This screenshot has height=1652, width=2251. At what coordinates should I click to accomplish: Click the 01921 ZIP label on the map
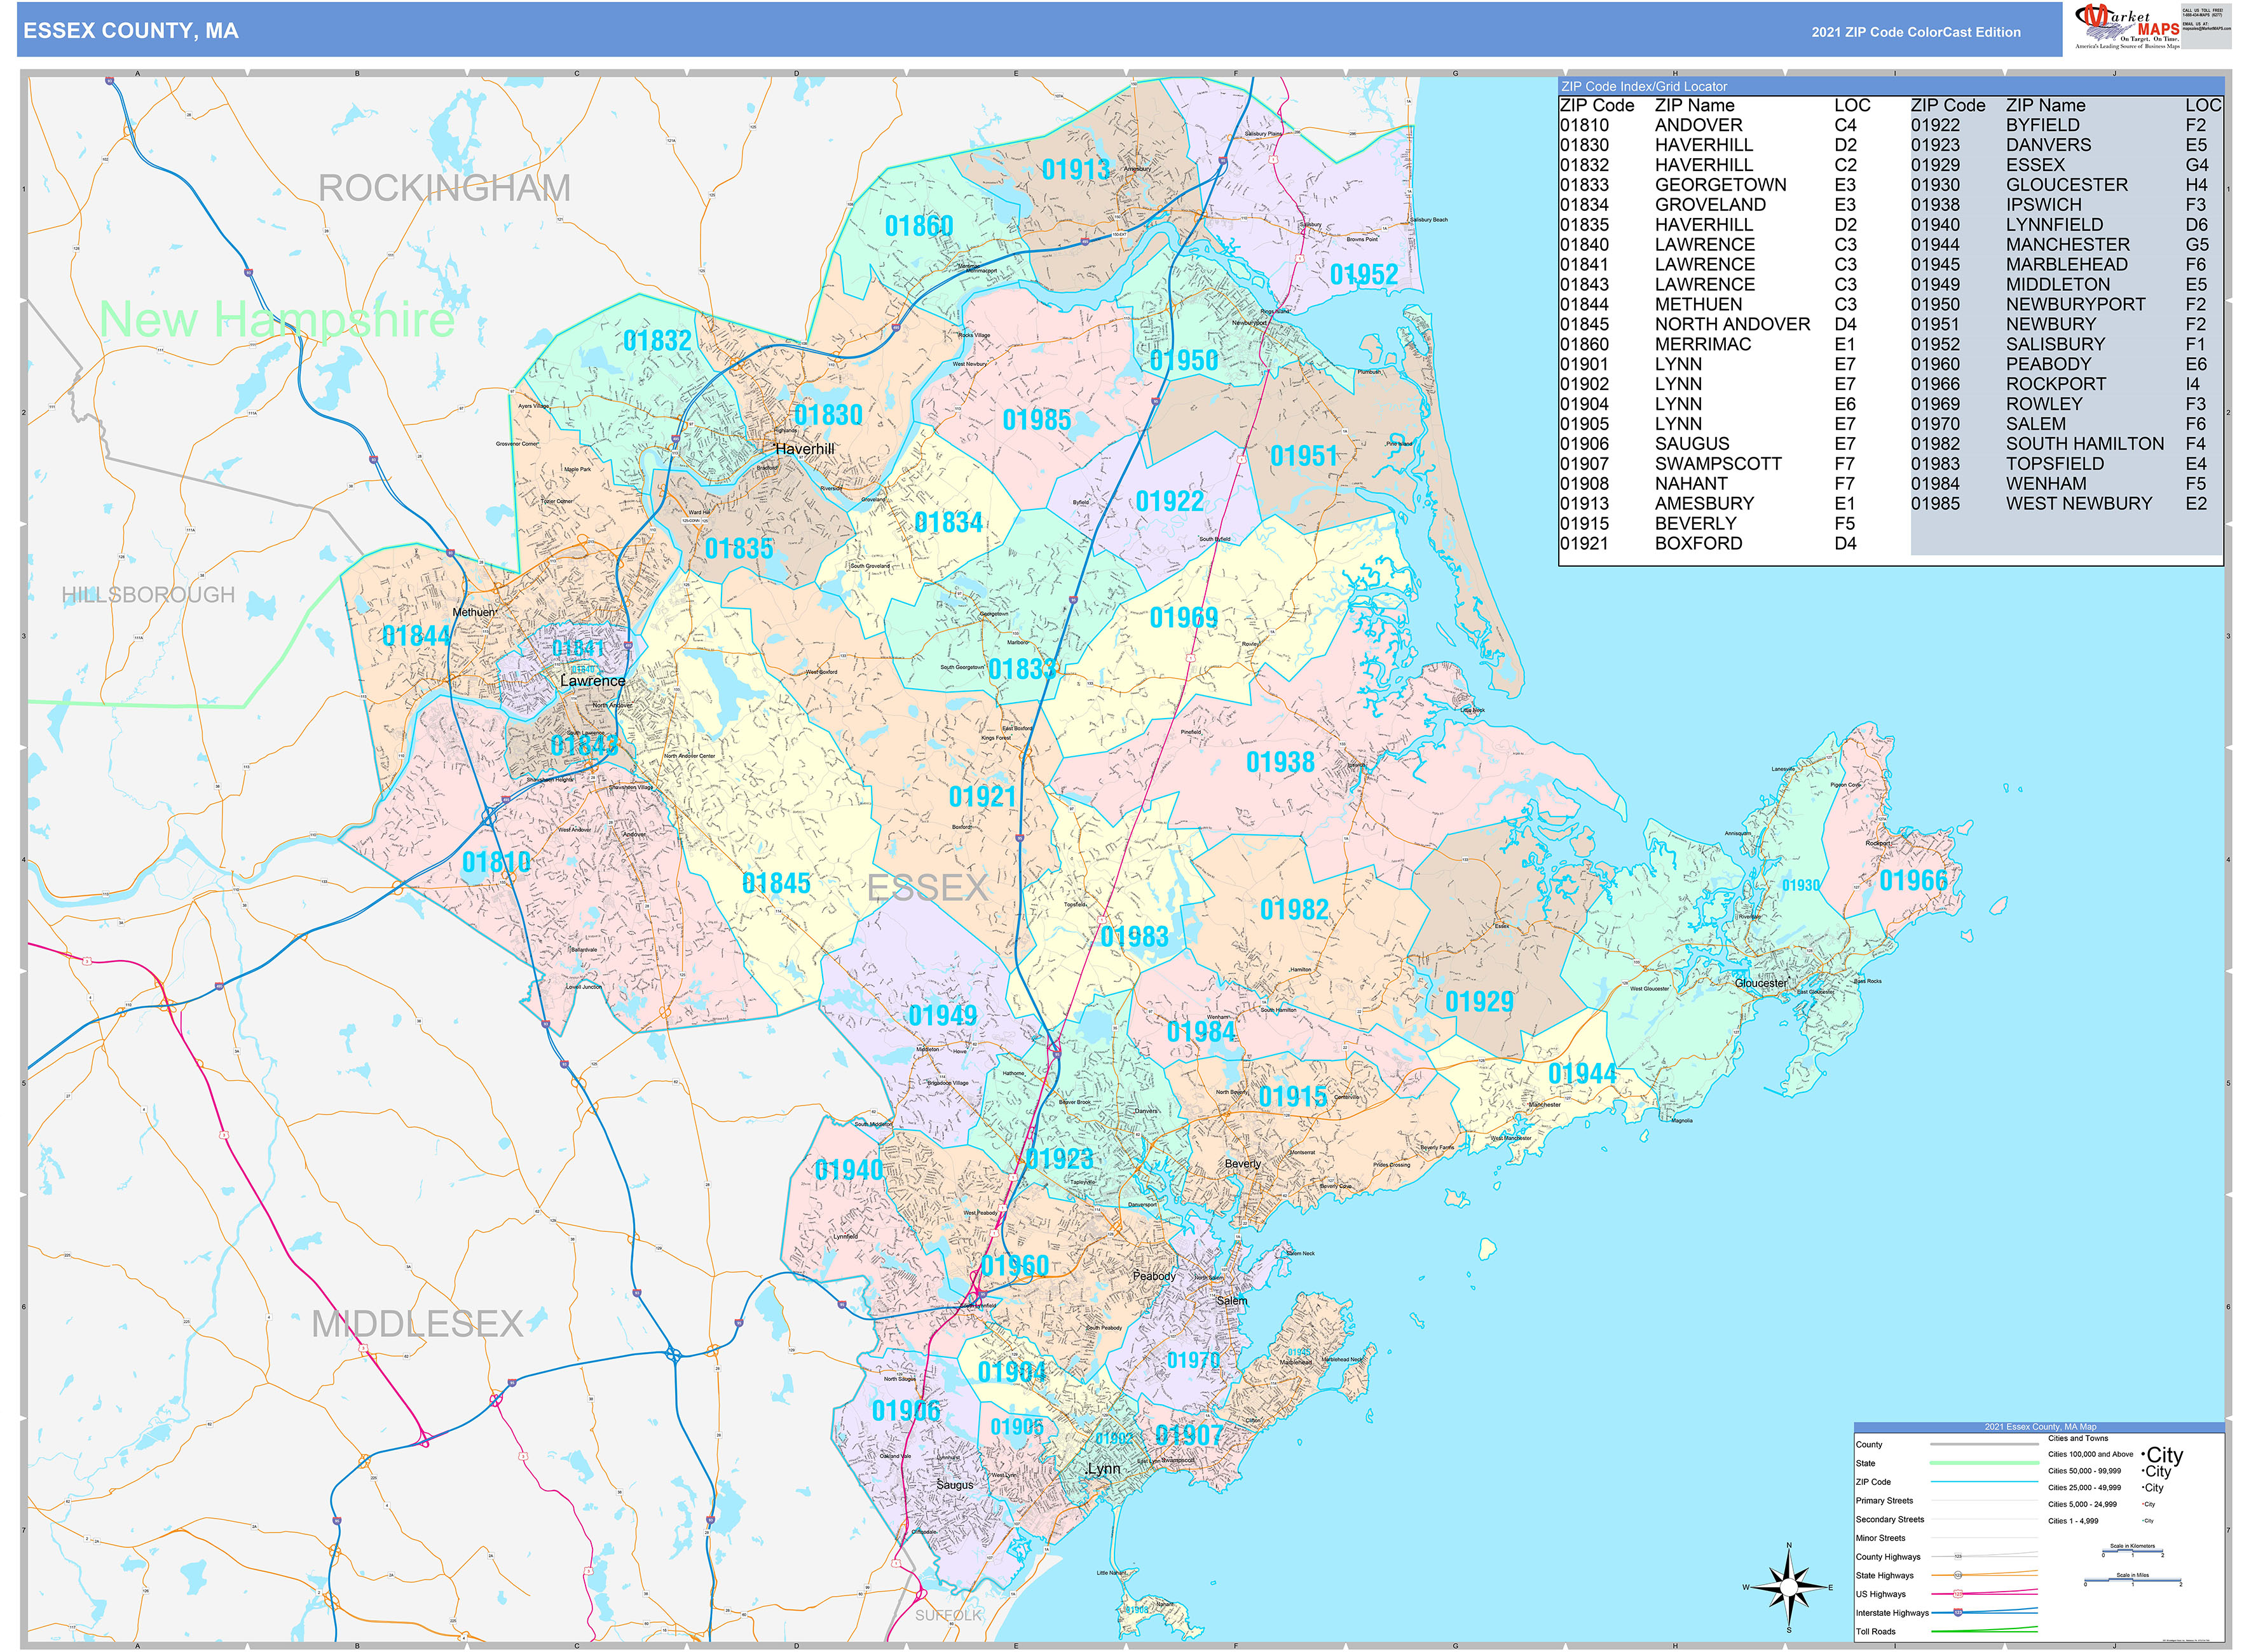(x=983, y=797)
